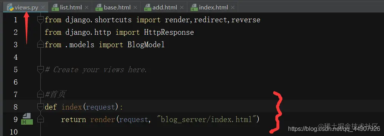Click the function name index in line 8
This screenshot has height=136, width=384.
(71, 107)
